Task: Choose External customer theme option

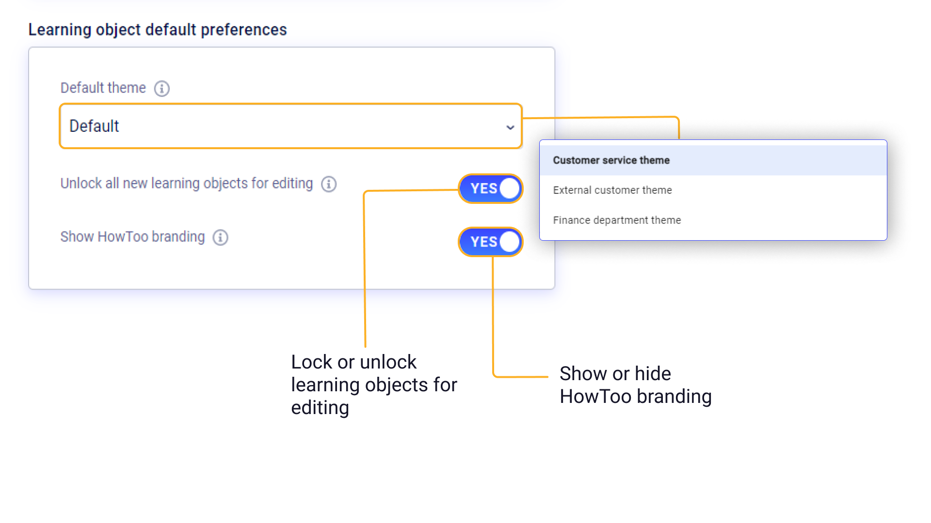Action: [x=612, y=190]
